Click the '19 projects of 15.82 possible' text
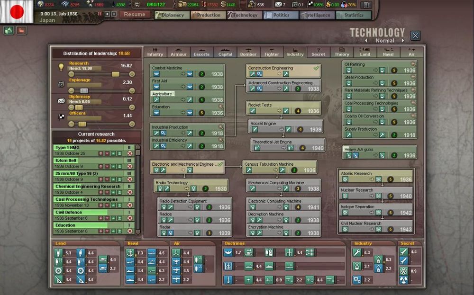 coord(96,141)
